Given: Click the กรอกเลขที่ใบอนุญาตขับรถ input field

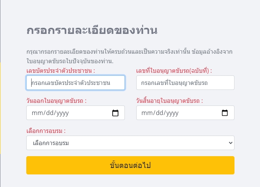Looking at the screenshot, I should click(x=185, y=83).
